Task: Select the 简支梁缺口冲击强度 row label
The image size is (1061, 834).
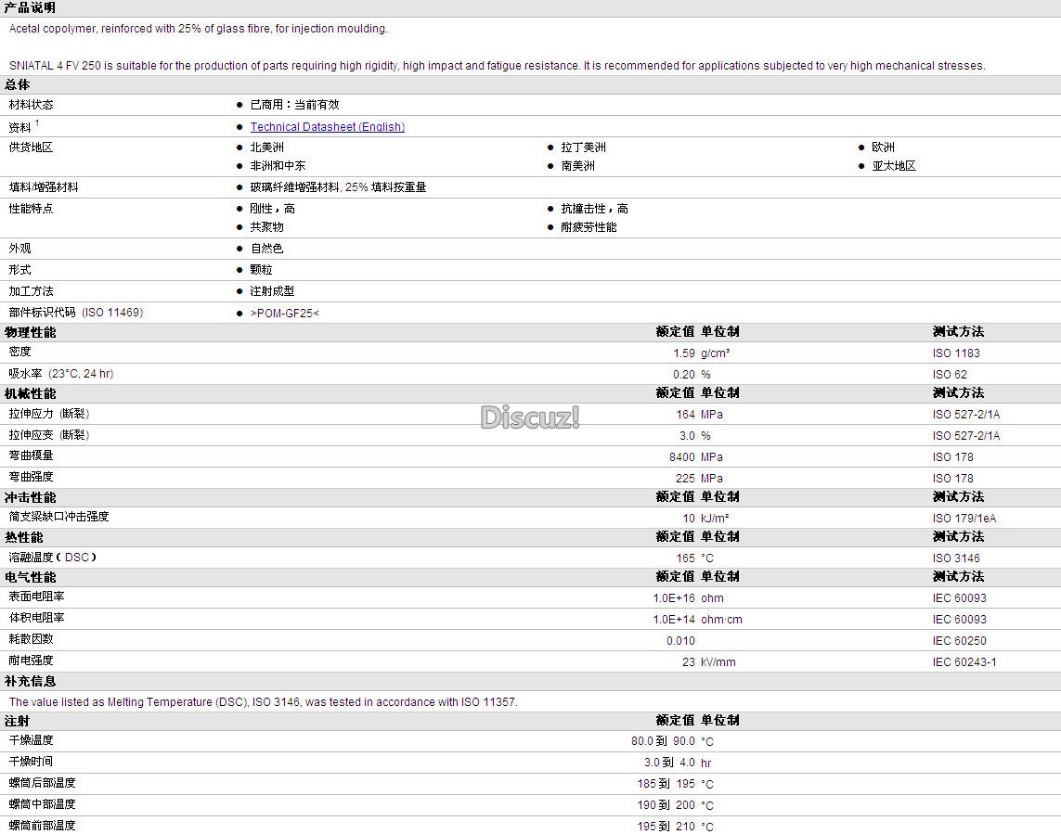Action: [58, 517]
